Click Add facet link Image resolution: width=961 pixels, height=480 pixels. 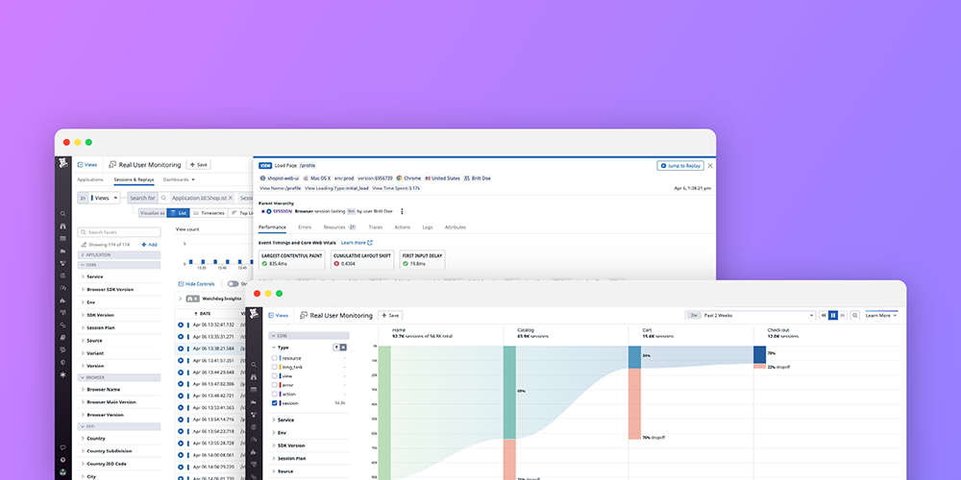(149, 244)
